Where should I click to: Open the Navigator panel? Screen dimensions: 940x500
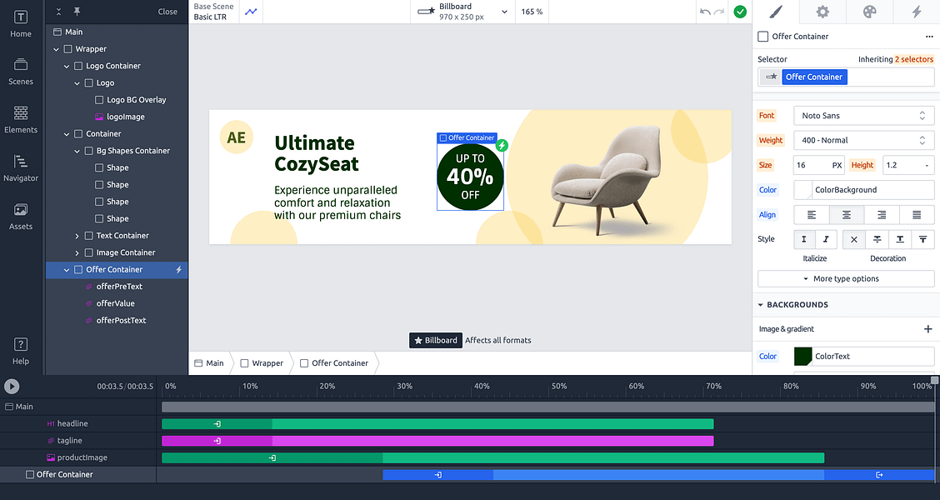tap(20, 168)
